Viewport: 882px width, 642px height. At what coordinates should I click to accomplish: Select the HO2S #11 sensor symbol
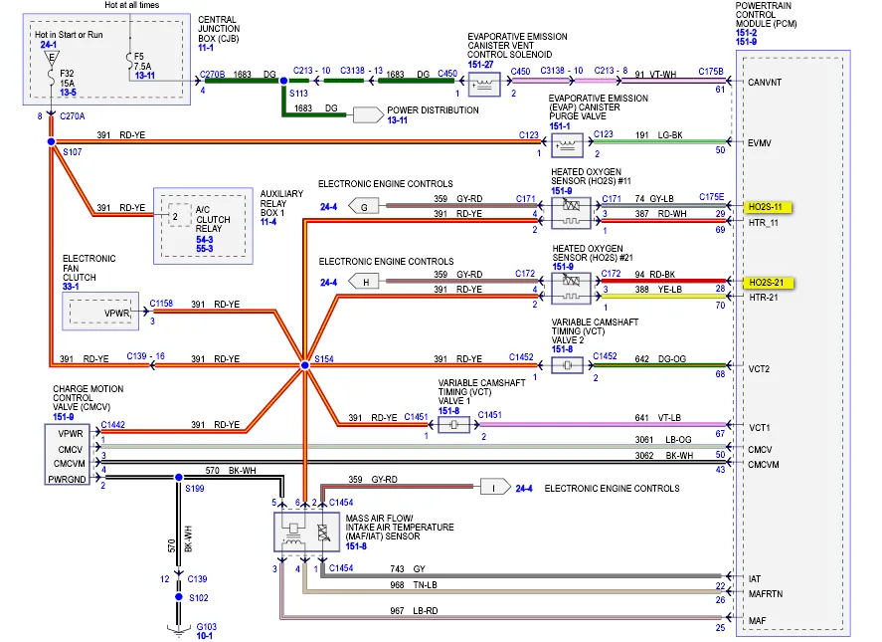click(x=571, y=213)
